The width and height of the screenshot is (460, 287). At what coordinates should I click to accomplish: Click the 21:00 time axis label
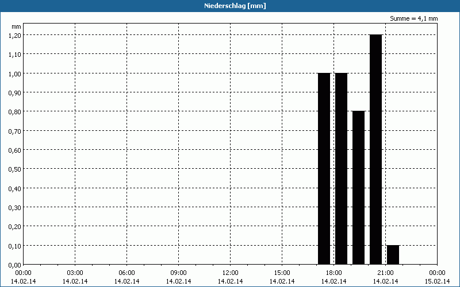pos(385,273)
